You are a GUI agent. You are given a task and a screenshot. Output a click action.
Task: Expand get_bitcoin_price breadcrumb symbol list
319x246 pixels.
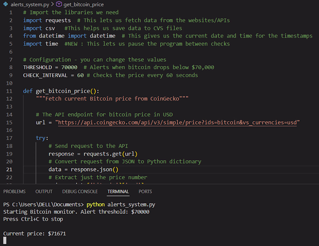83,4
